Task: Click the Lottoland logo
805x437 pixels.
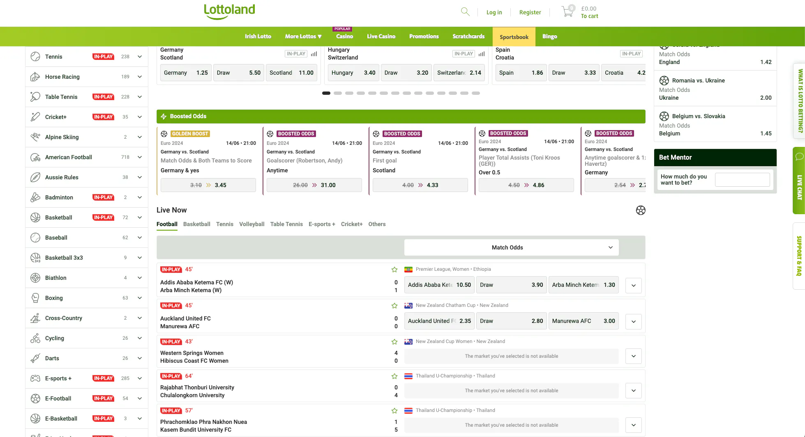Action: pos(229,11)
